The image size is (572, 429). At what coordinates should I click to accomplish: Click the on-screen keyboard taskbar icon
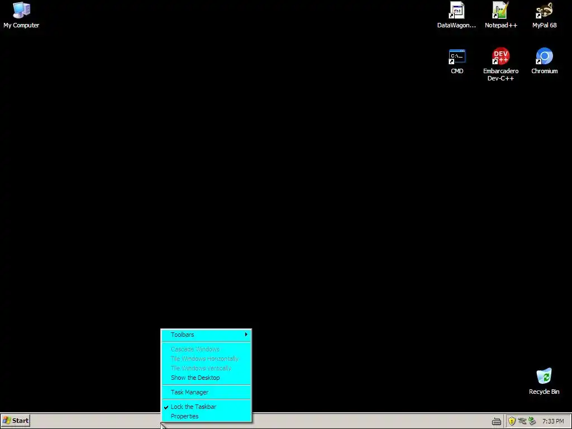tap(496, 422)
